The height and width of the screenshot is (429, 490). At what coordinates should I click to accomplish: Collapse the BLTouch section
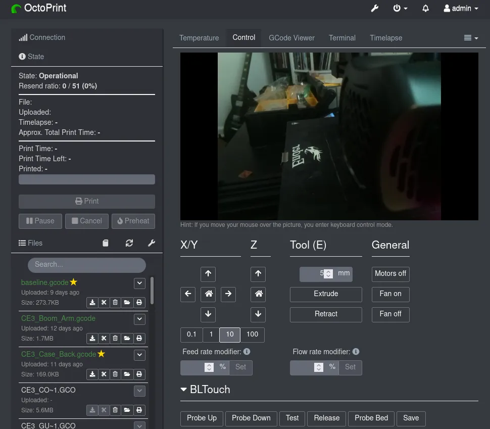(205, 390)
